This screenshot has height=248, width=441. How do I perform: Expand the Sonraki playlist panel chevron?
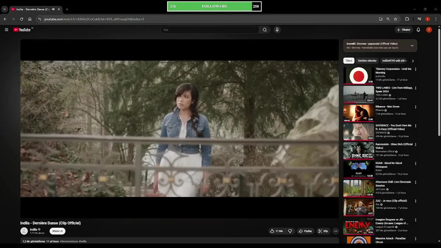[x=412, y=45]
